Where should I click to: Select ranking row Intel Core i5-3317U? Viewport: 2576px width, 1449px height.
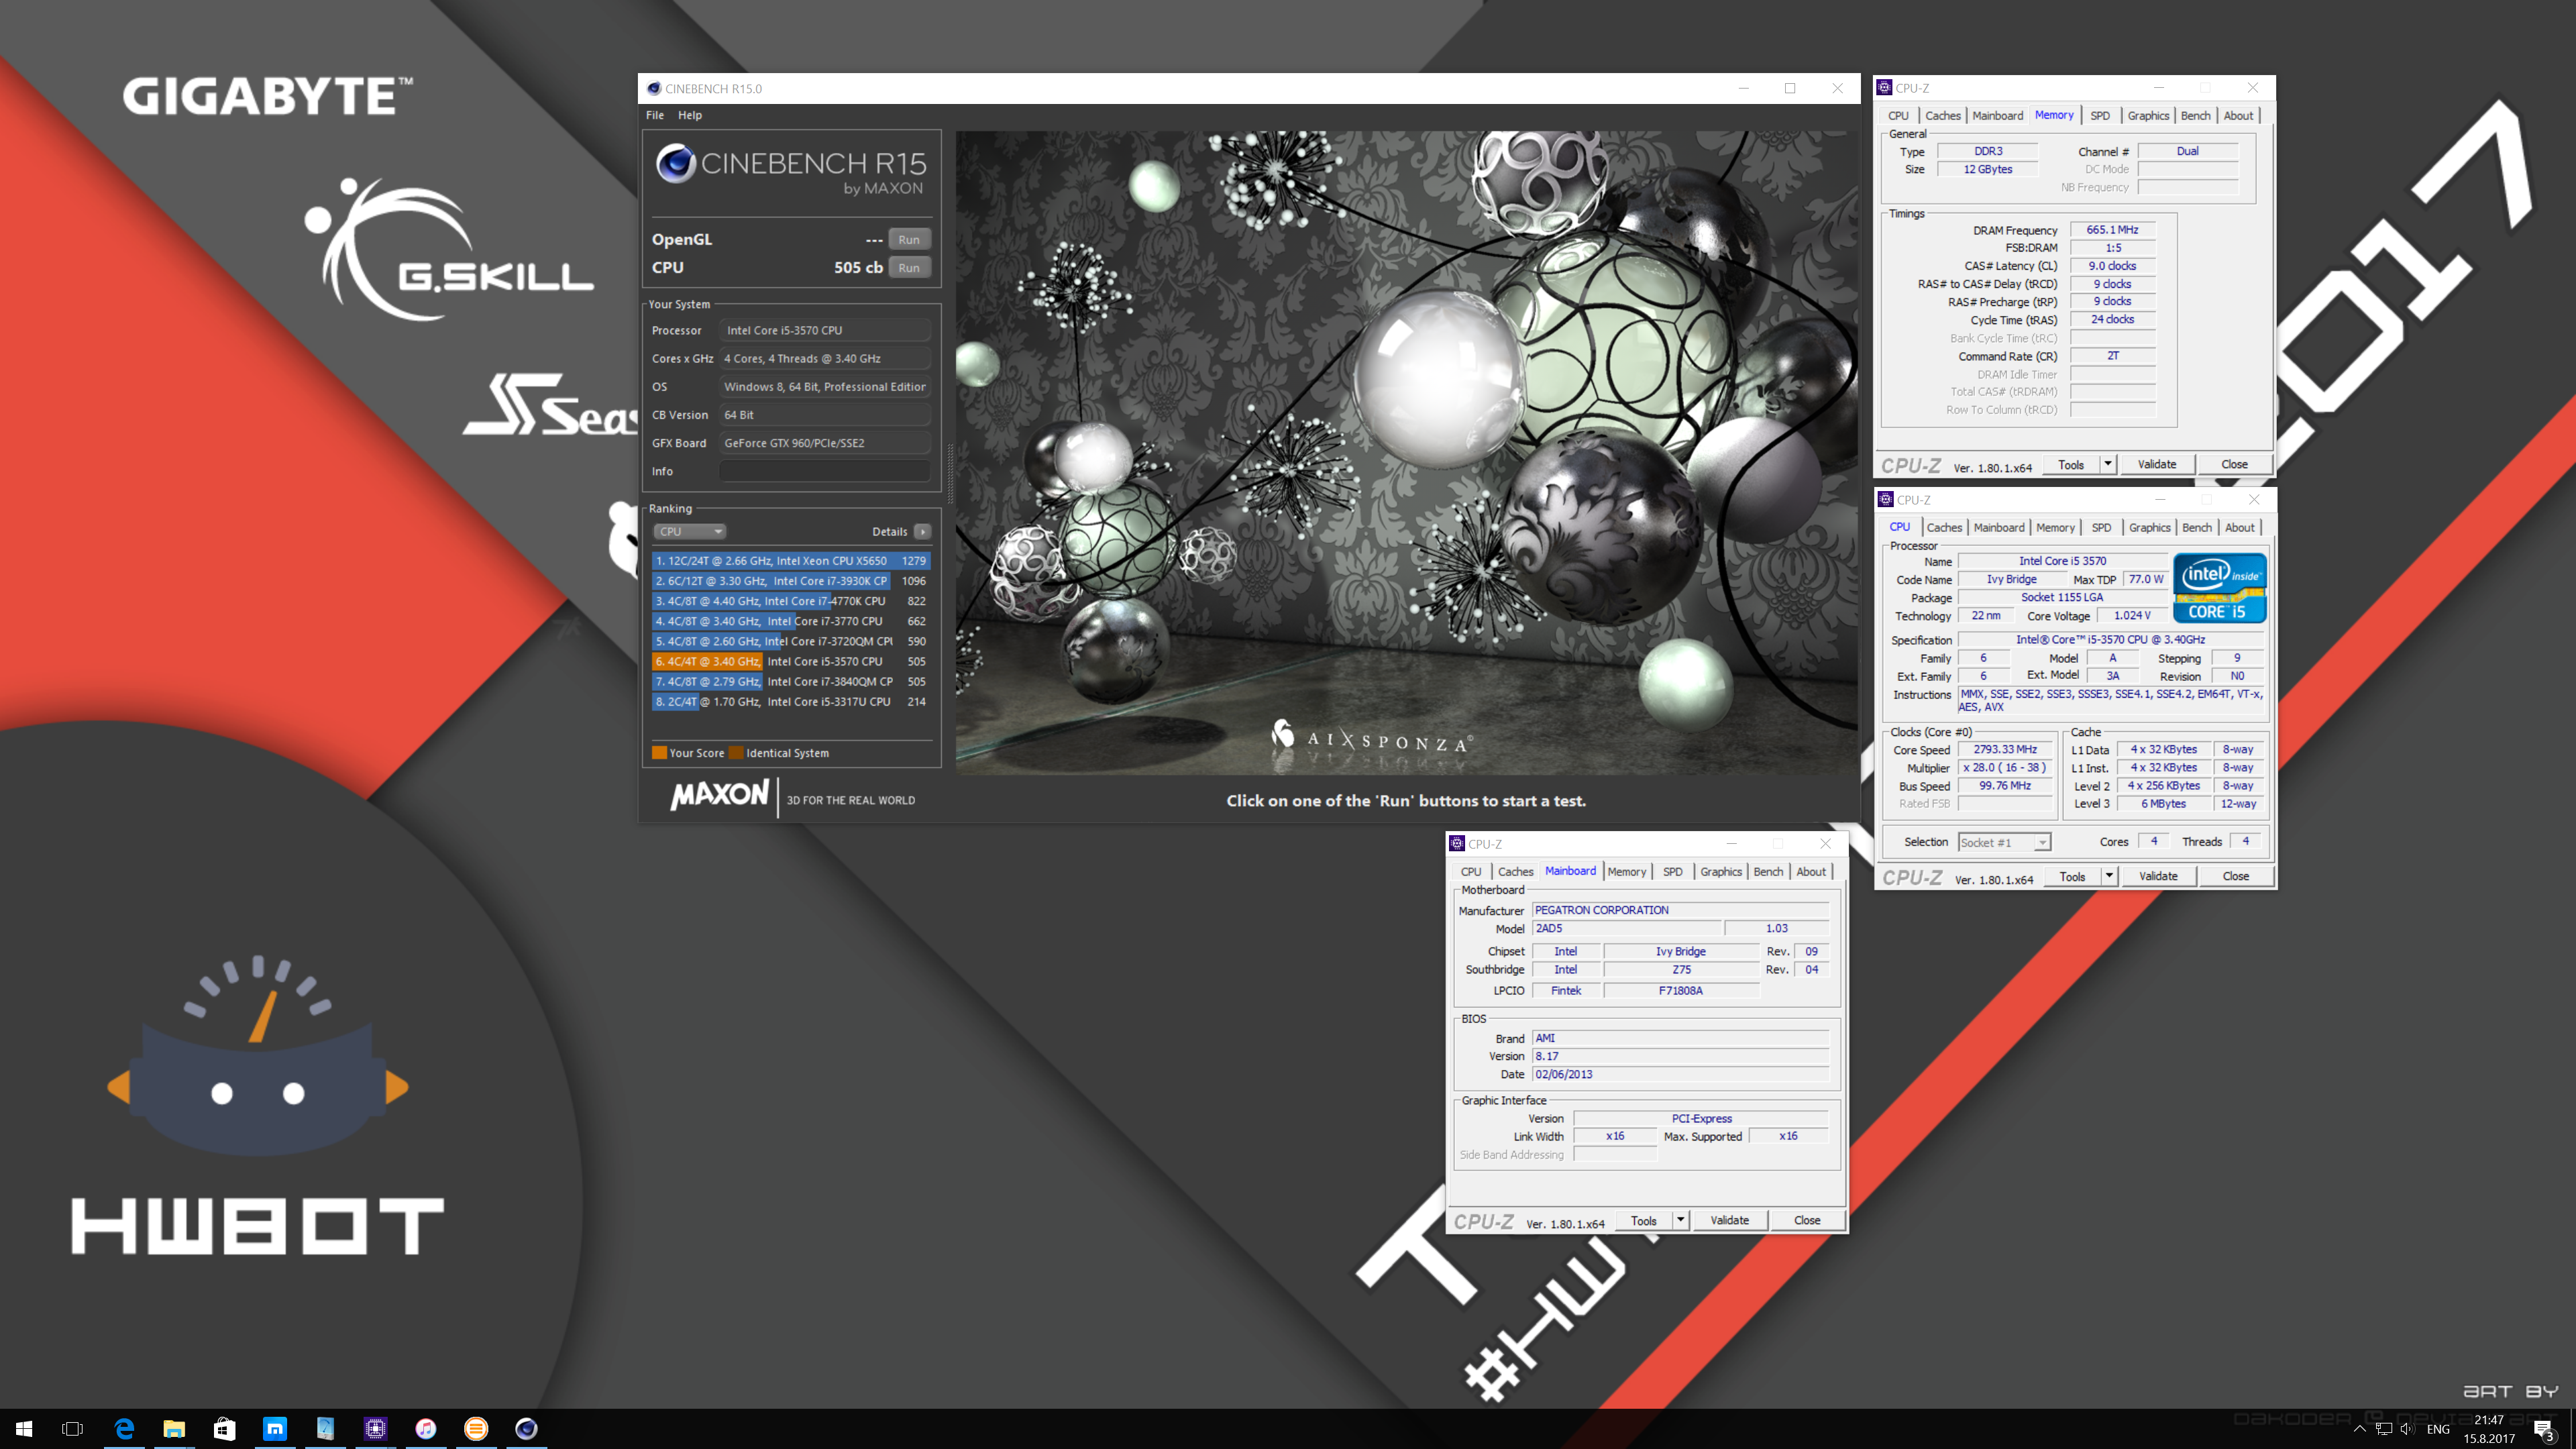click(790, 702)
